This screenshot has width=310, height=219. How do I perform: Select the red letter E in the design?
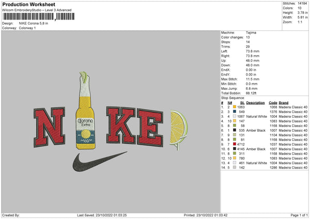(x=150, y=128)
